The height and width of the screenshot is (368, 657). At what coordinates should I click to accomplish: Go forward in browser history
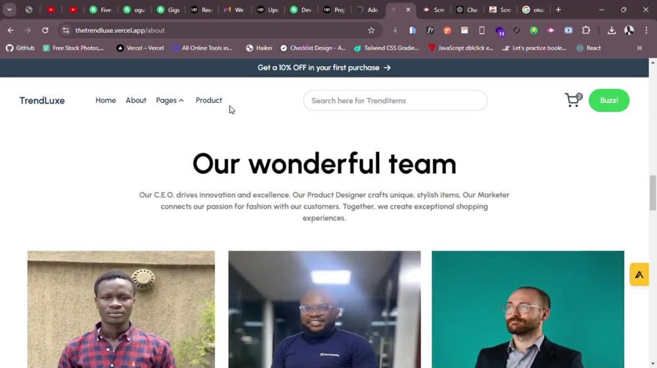coord(28,30)
